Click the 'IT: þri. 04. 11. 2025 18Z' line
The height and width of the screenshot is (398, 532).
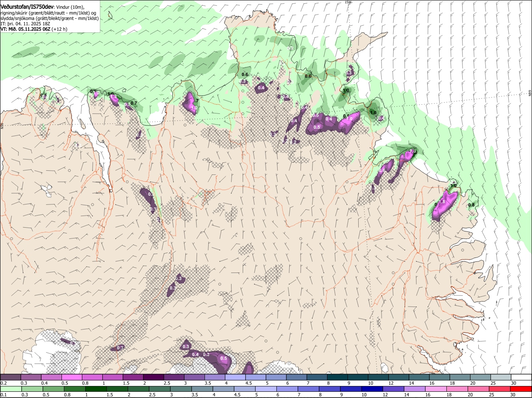click(25, 24)
